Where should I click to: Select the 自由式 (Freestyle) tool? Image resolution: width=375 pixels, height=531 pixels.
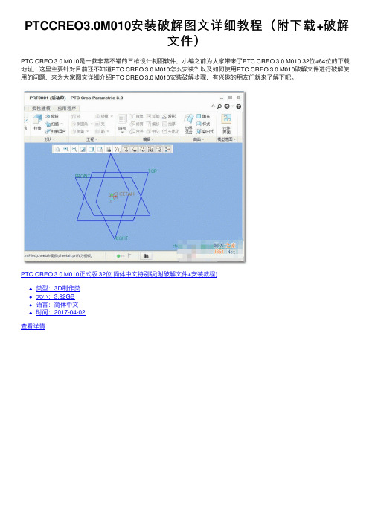205,131
